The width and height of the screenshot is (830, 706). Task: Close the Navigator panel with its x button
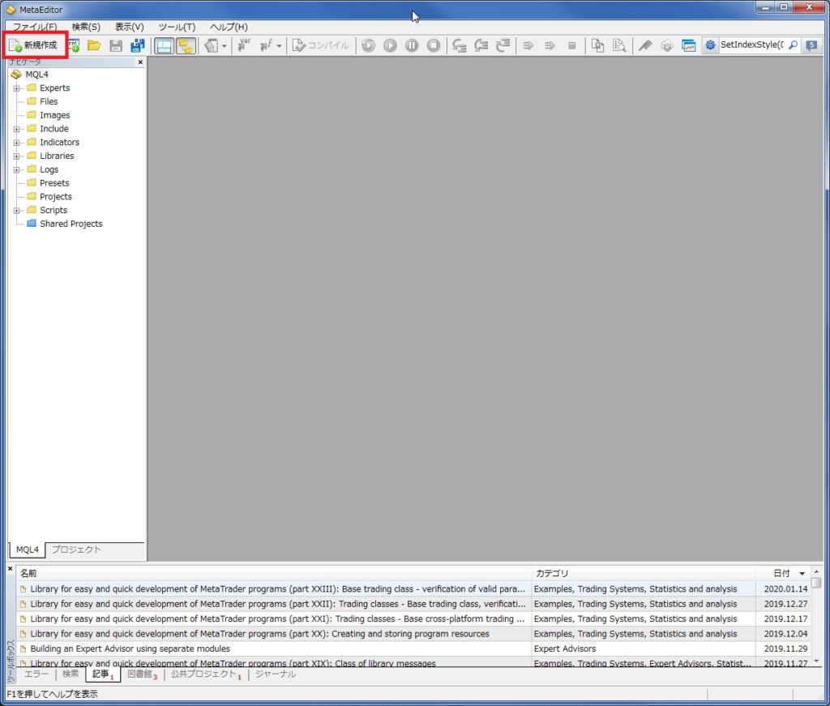(x=140, y=62)
